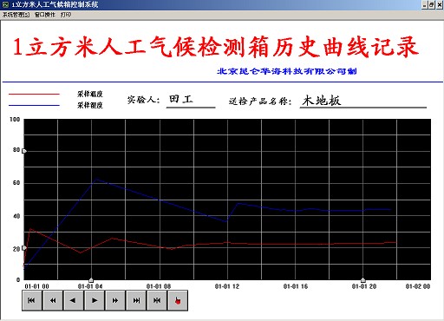This screenshot has width=444, height=321.
Task: Click the application icon in the title bar
Action: click(x=5, y=4)
